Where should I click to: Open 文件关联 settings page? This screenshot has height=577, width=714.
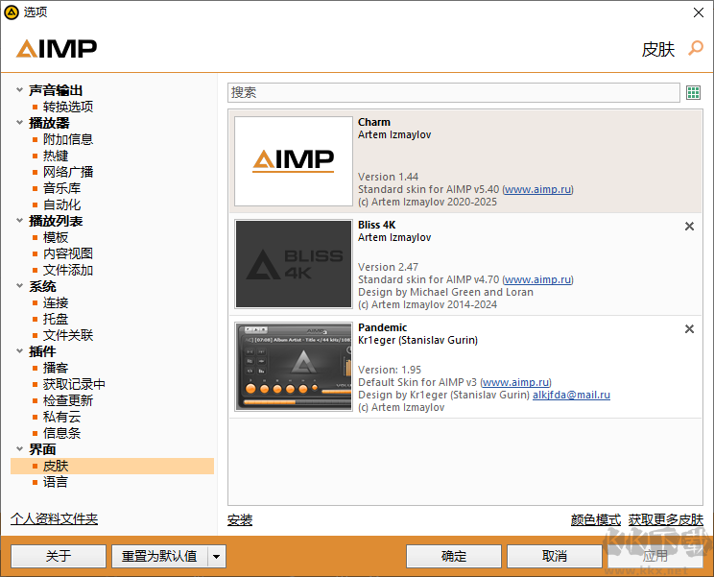tap(68, 336)
